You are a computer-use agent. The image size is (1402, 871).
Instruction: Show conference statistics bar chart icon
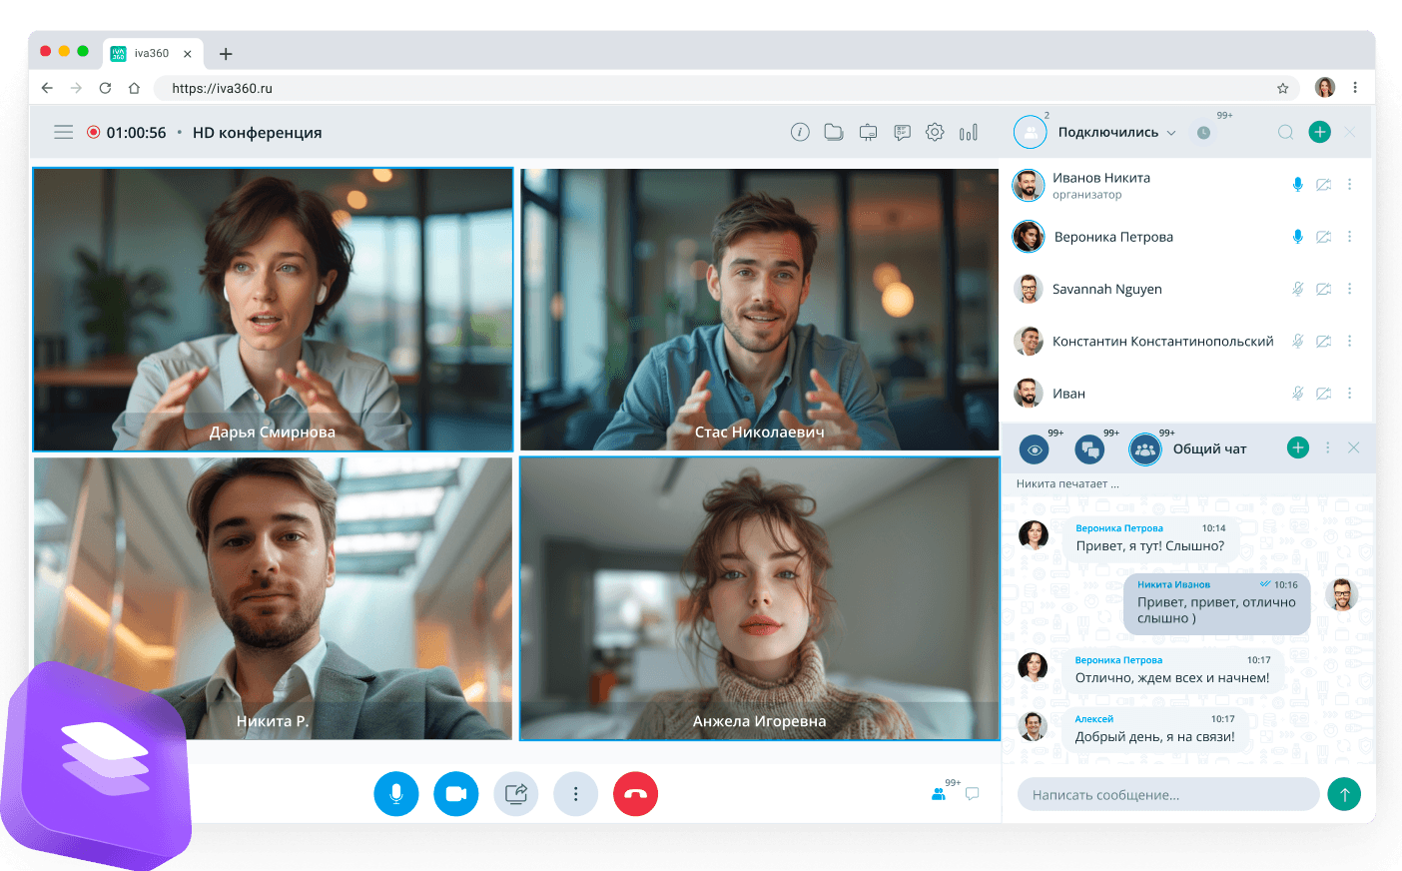pyautogui.click(x=969, y=132)
